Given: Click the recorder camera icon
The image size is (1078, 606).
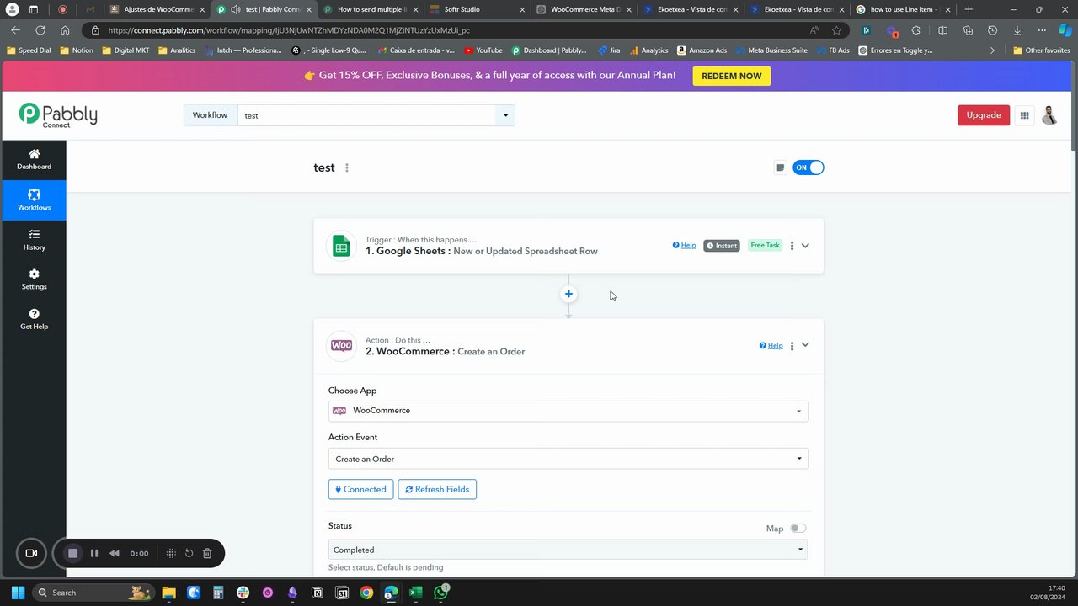Looking at the screenshot, I should 31,553.
